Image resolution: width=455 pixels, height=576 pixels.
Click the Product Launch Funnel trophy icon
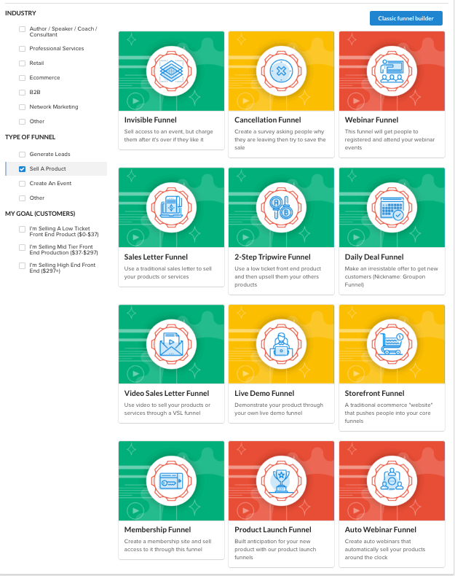(281, 481)
